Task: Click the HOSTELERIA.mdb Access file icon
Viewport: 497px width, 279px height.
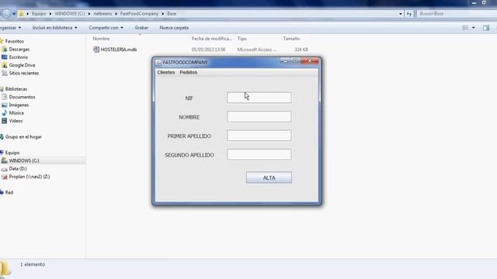Action: coord(96,50)
